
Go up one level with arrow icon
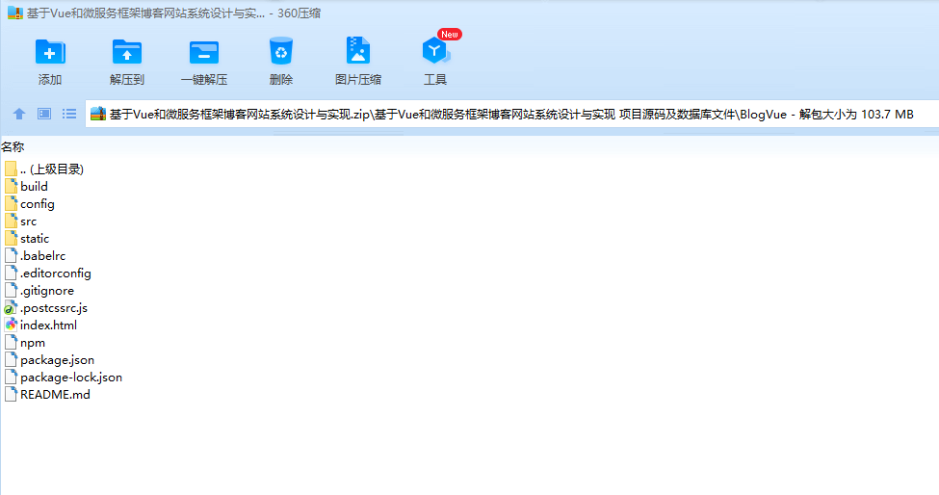[19, 114]
